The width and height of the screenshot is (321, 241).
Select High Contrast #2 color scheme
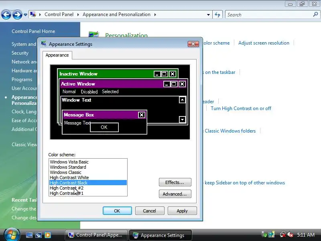point(88,188)
